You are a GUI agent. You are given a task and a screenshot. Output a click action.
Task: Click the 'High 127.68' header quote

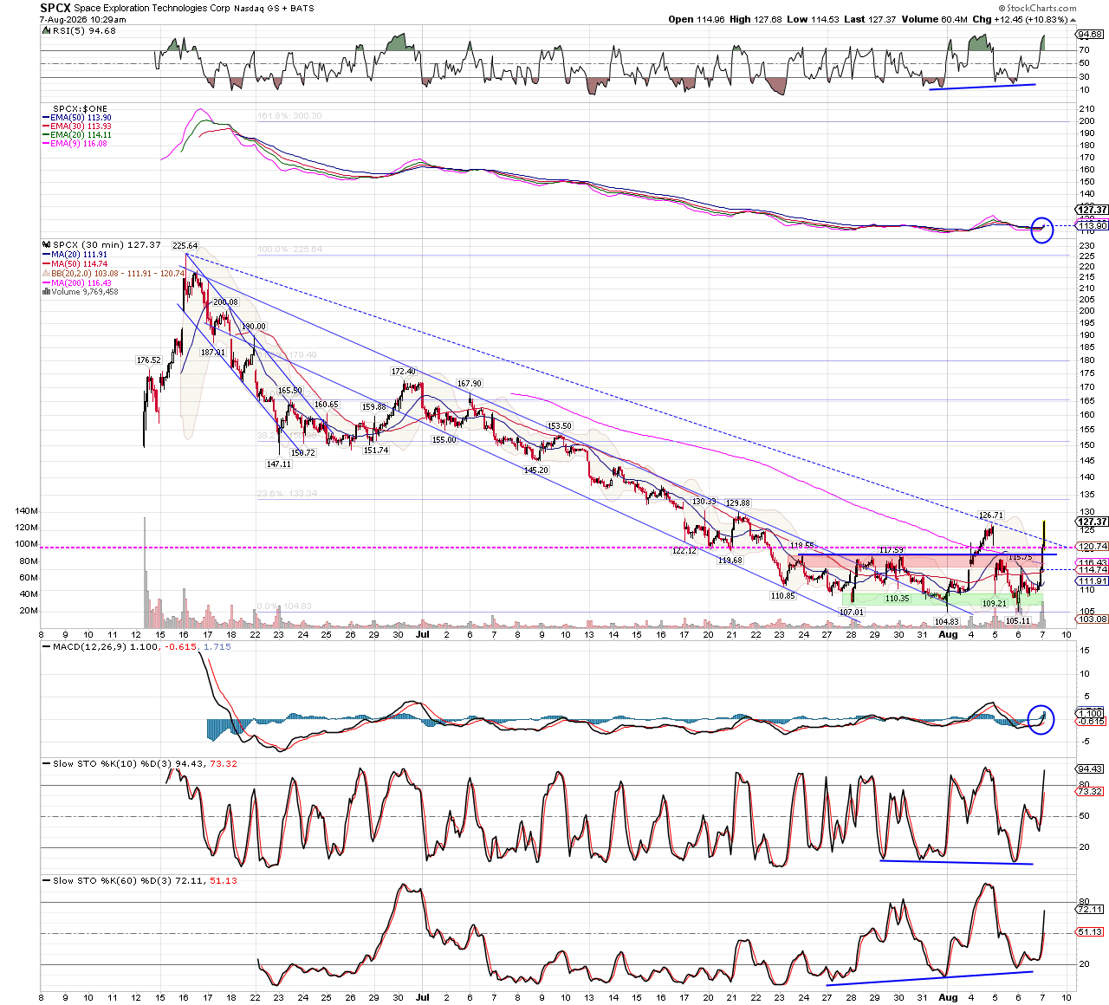tap(756, 19)
